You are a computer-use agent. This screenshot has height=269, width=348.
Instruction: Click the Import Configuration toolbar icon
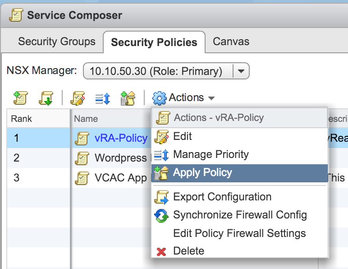46,98
